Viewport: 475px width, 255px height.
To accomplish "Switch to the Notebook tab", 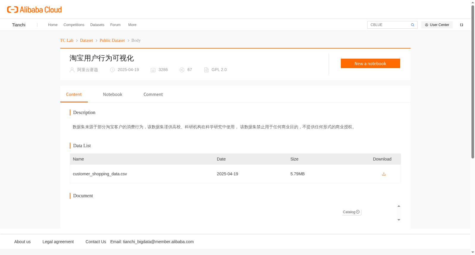I will click(113, 94).
